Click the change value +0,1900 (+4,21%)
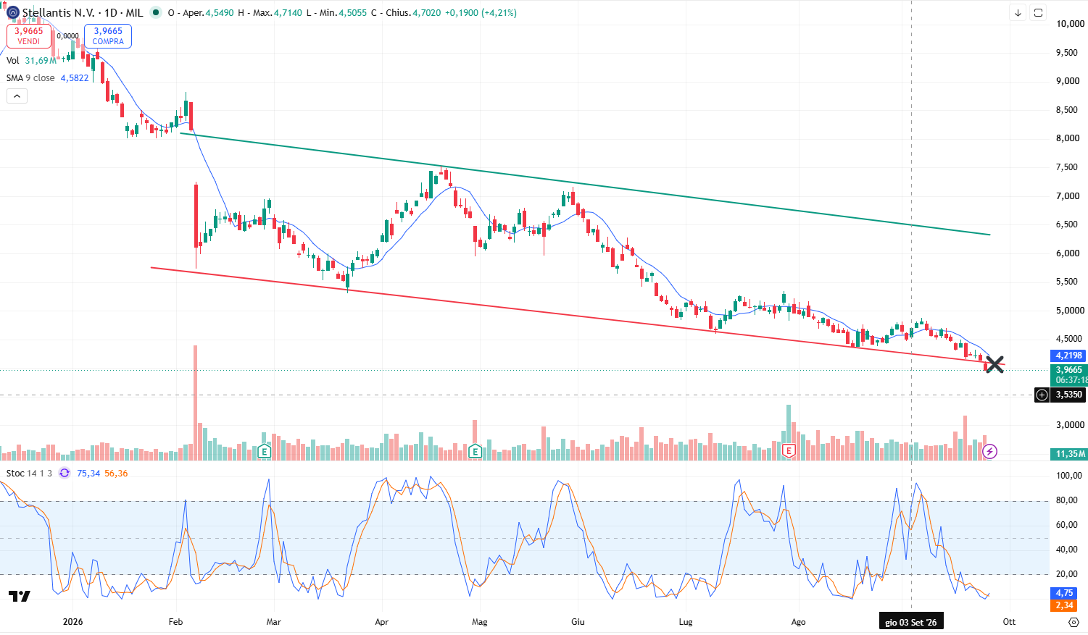This screenshot has height=635, width=1088. [481, 13]
